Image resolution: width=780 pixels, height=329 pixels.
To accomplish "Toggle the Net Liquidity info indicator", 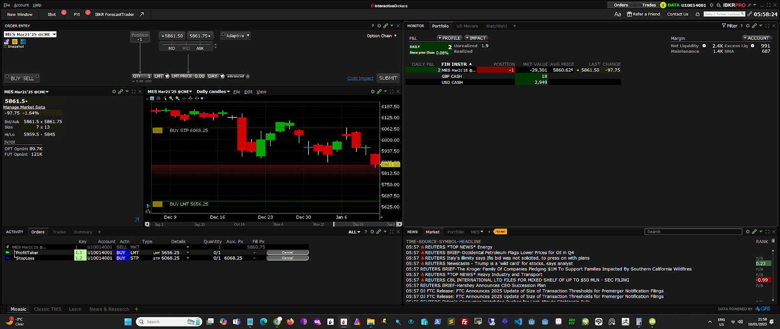I will coord(704,46).
